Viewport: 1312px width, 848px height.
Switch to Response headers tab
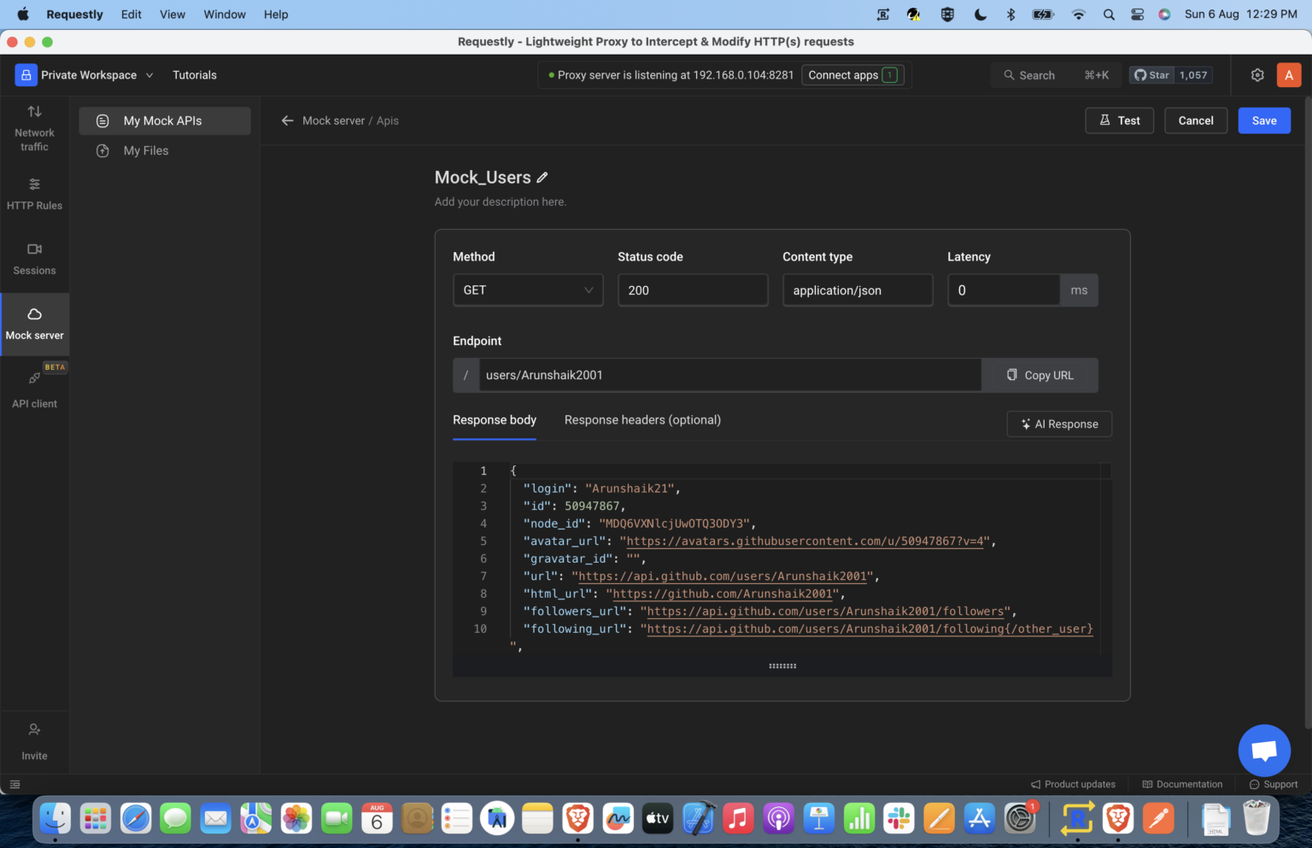[x=642, y=419]
